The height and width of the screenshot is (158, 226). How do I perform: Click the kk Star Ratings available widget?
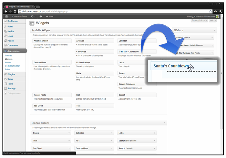click(94, 63)
